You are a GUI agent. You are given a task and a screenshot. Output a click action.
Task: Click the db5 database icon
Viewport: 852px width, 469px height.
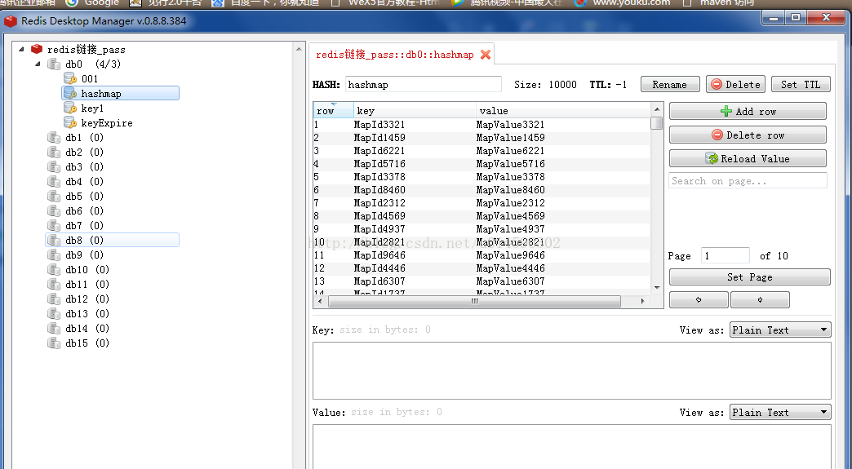(x=54, y=196)
